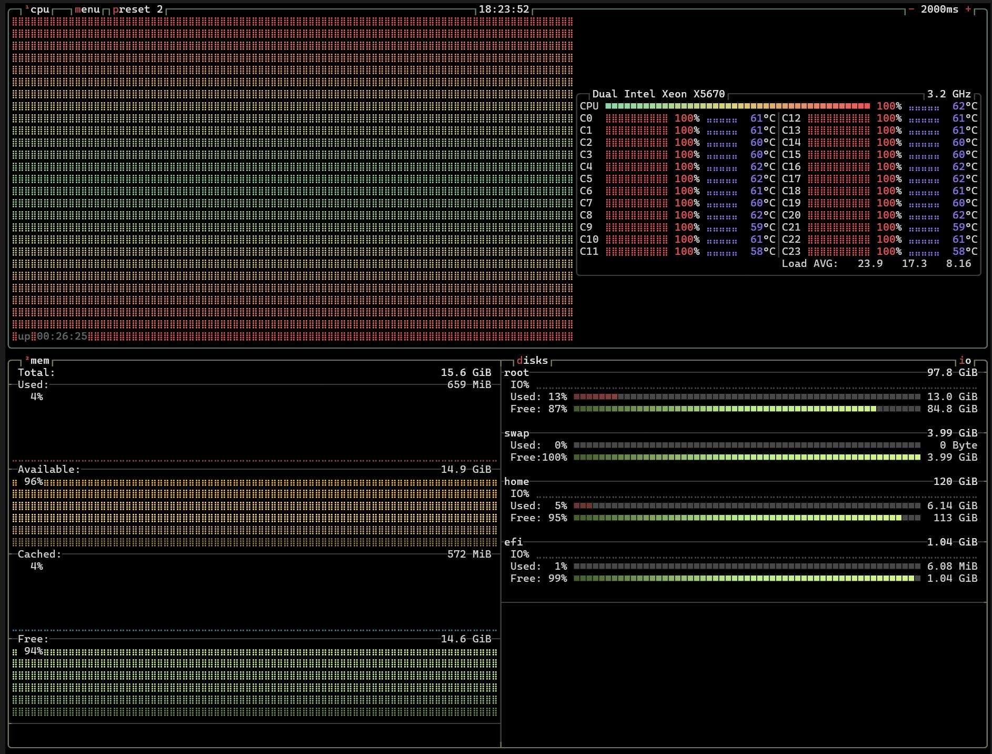Click the efi 6.08 MiB used value
The image size is (992, 754).
pos(953,566)
